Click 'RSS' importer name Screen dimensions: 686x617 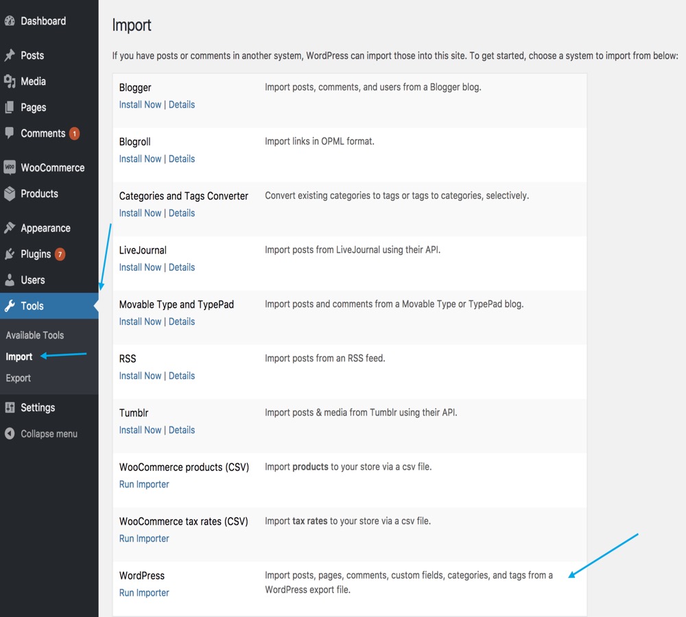pyautogui.click(x=128, y=359)
